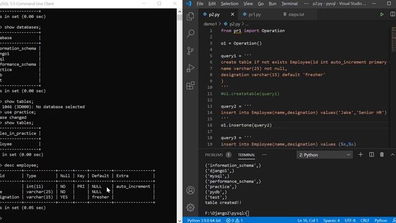Open Selection menu in VS Code
Viewport: 396px width, 223px height.
pos(230,4)
